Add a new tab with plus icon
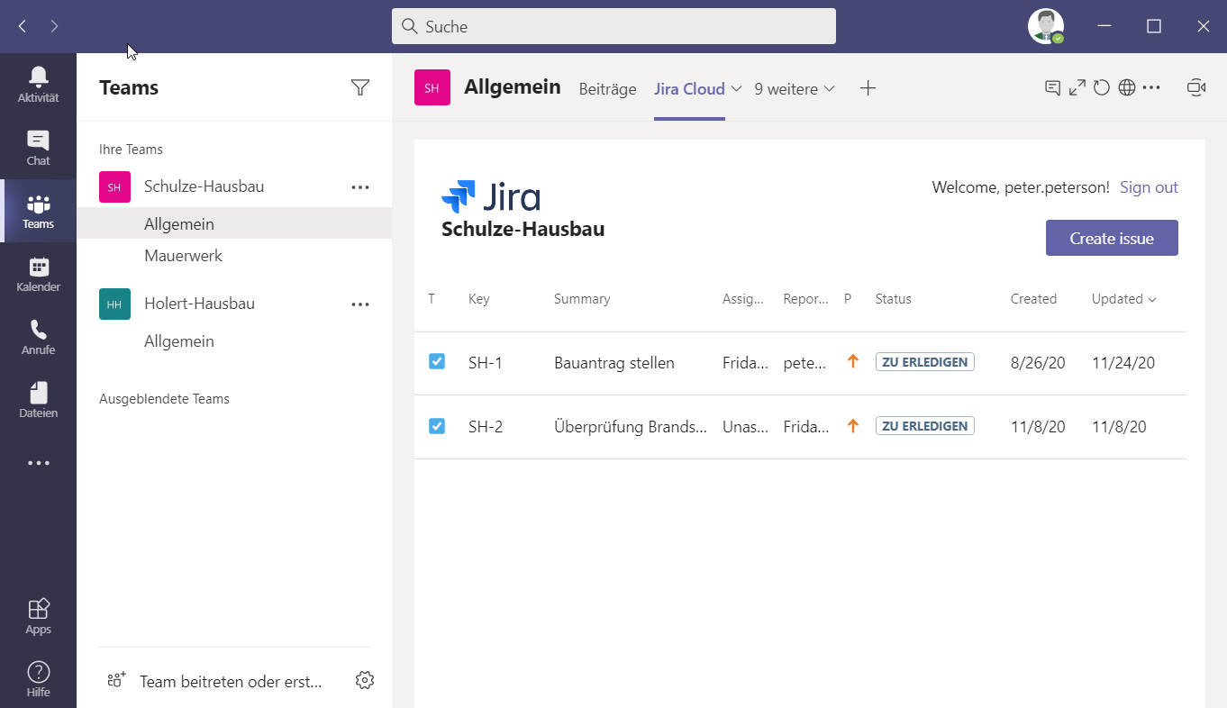The height and width of the screenshot is (708, 1227). point(868,88)
